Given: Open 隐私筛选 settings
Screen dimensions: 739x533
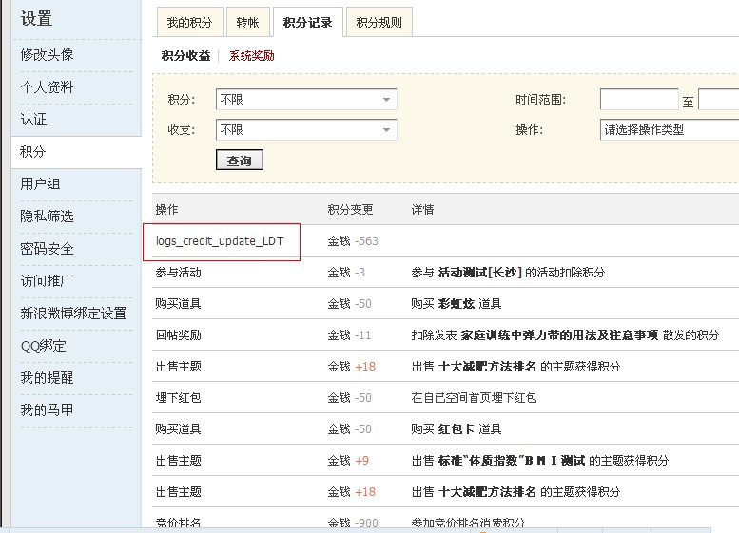Looking at the screenshot, I should pos(48,217).
